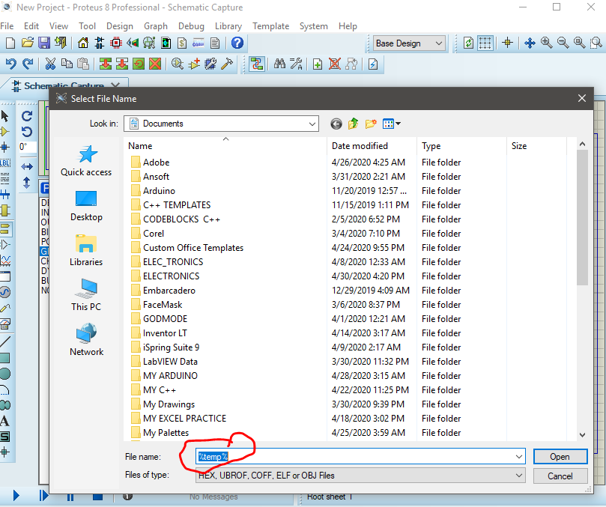
Task: Go to This PC location
Action: click(x=86, y=296)
